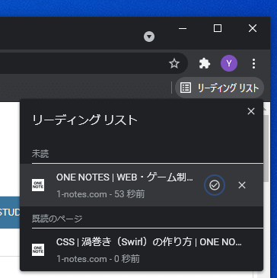
Task: Click the 未読 section label
Action: click(40, 154)
